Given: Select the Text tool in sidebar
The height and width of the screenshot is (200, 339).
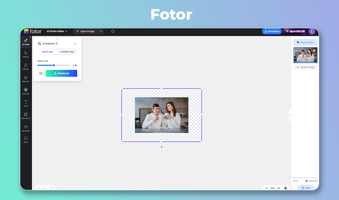Looking at the screenshot, I should click(x=26, y=103).
